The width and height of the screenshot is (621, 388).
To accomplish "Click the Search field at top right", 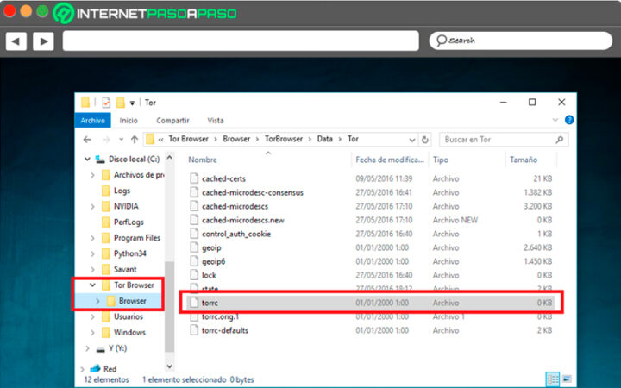I will click(520, 41).
